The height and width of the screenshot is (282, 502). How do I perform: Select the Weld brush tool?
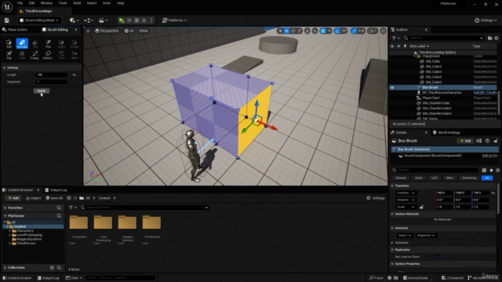click(x=75, y=55)
